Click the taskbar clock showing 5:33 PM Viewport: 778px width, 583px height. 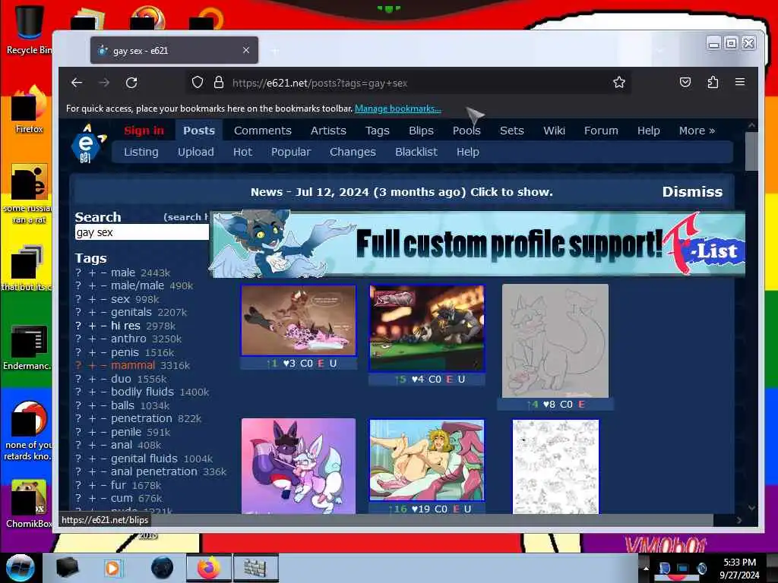pyautogui.click(x=739, y=568)
